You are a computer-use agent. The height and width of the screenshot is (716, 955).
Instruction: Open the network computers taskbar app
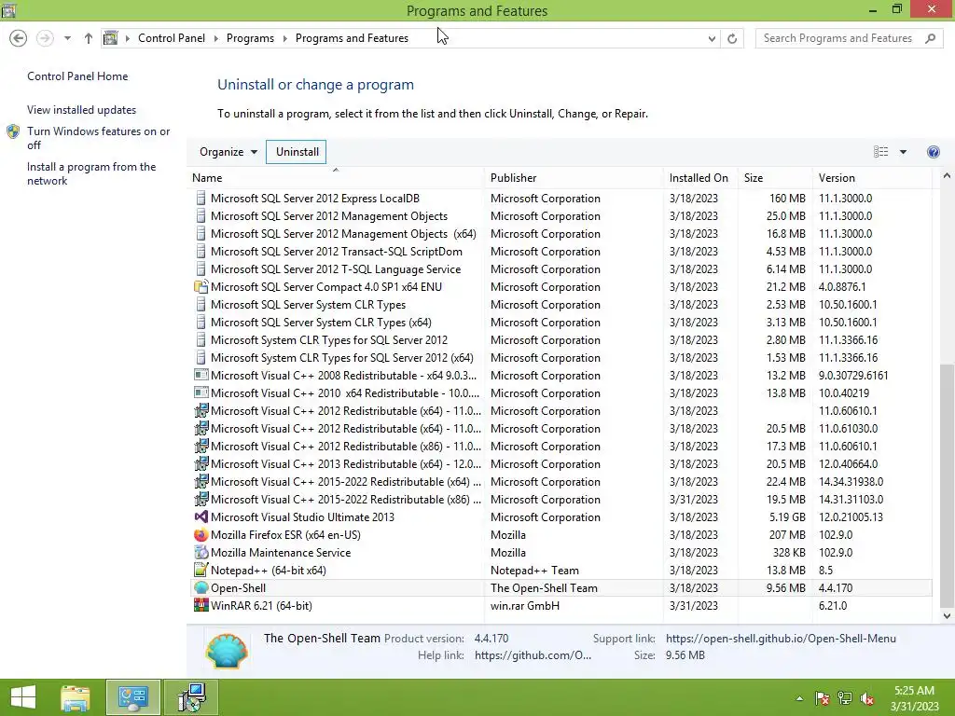pos(191,697)
